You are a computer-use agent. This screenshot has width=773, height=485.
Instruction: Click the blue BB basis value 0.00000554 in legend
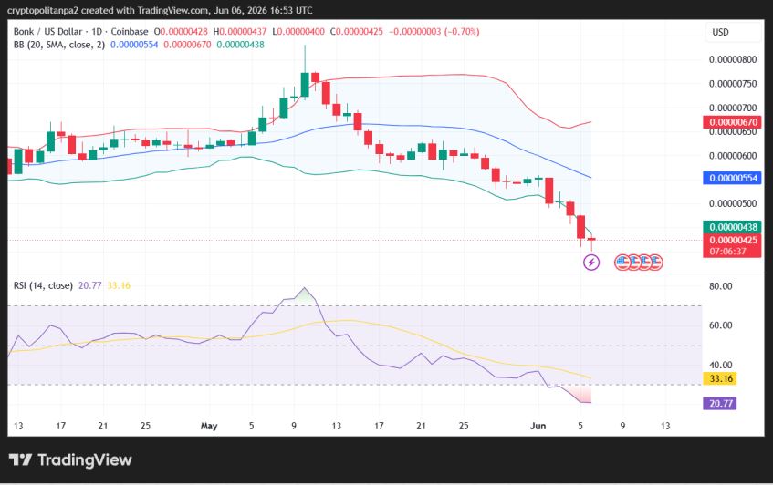pos(134,45)
